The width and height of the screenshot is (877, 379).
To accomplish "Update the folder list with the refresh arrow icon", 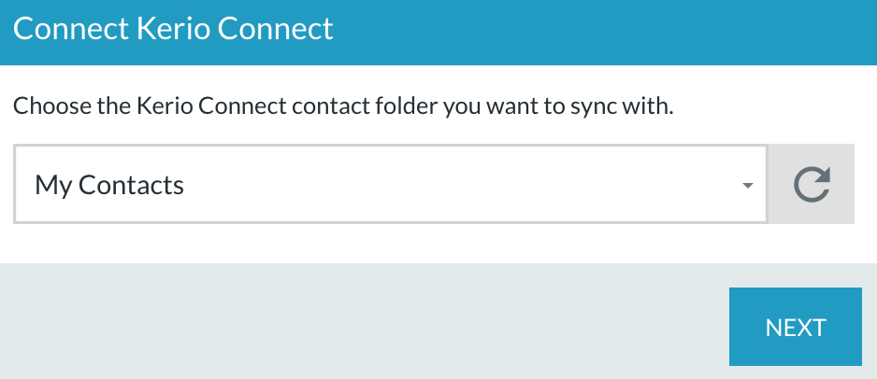I will [812, 184].
